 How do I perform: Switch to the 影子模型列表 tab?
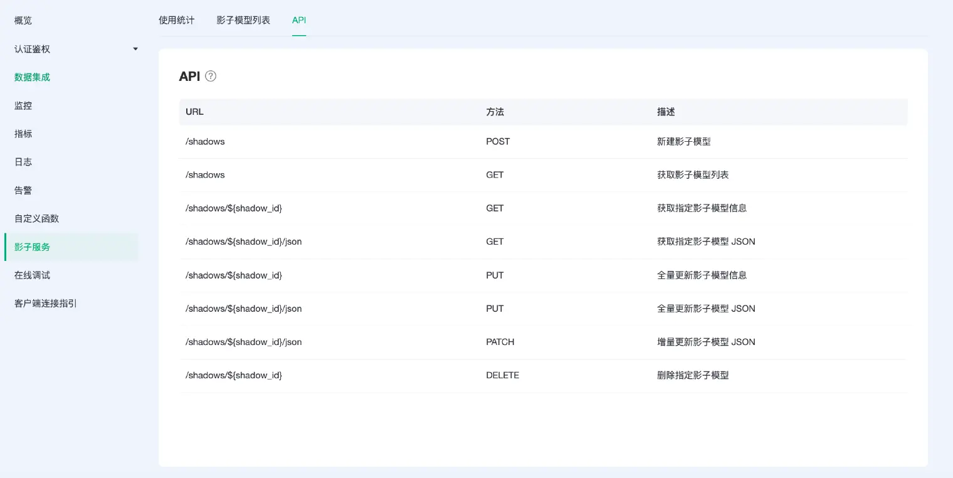243,20
